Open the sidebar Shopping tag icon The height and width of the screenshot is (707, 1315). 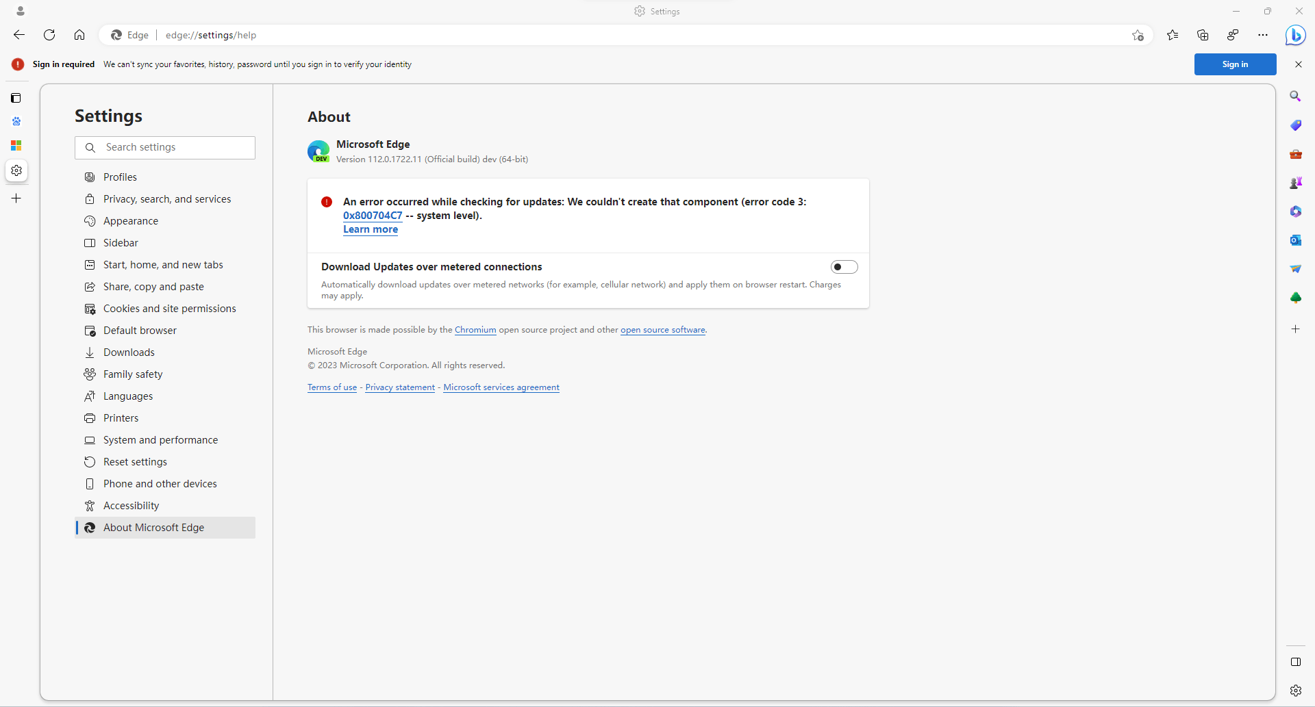tap(1296, 125)
